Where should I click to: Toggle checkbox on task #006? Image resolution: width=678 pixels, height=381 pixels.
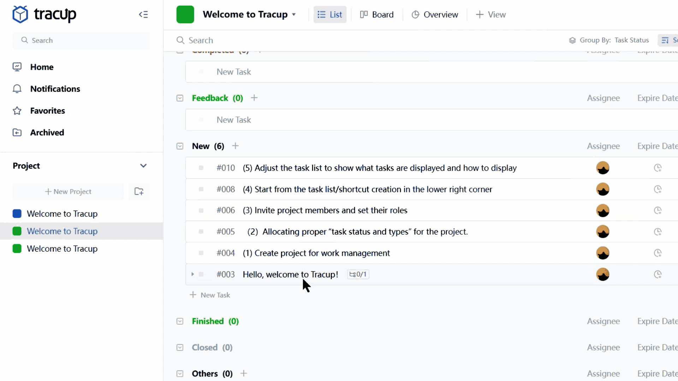click(x=201, y=210)
